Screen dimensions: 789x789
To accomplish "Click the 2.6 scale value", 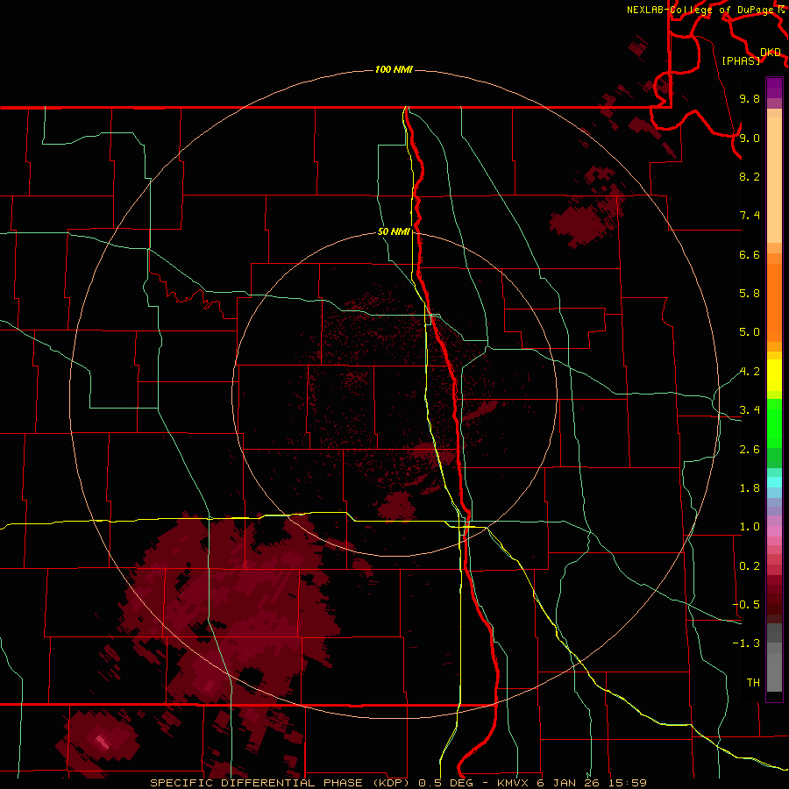I will click(x=750, y=450).
